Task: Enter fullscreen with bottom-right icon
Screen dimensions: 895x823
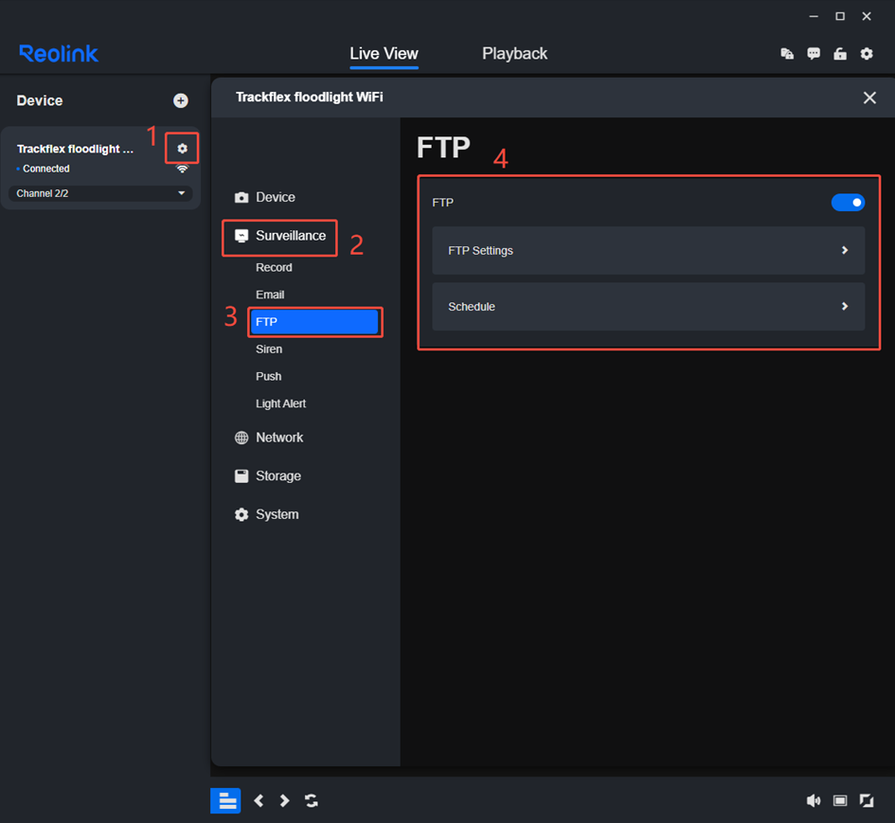Action: 867,800
